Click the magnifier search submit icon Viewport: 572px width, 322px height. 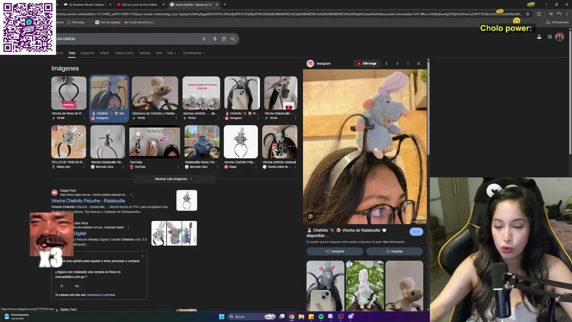[232, 39]
